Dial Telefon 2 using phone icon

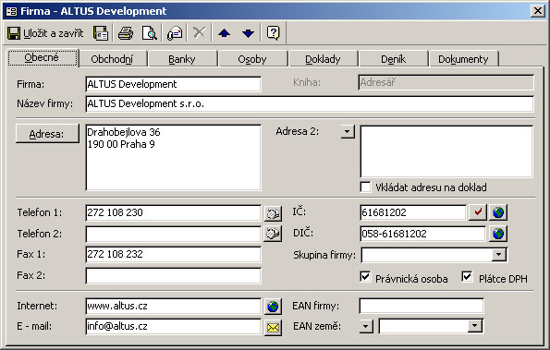pyautogui.click(x=273, y=234)
